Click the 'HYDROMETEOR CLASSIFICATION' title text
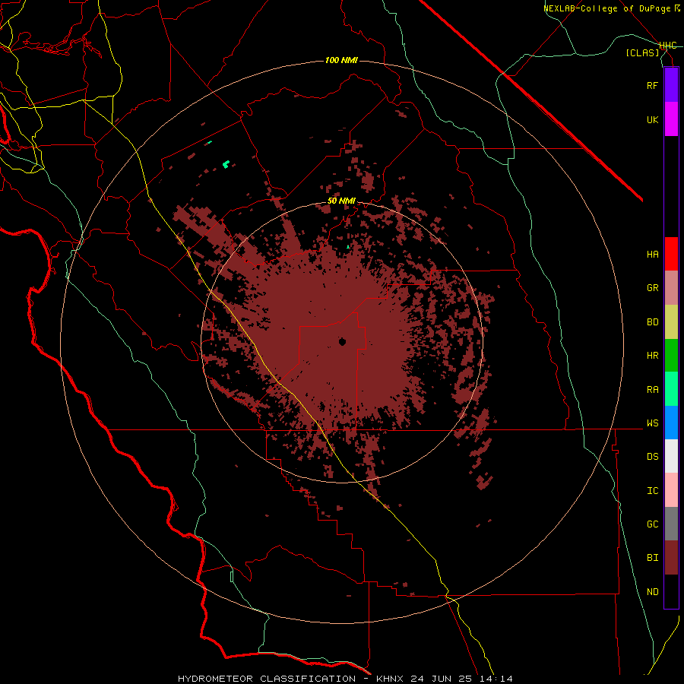The image size is (684, 684). pos(267,679)
